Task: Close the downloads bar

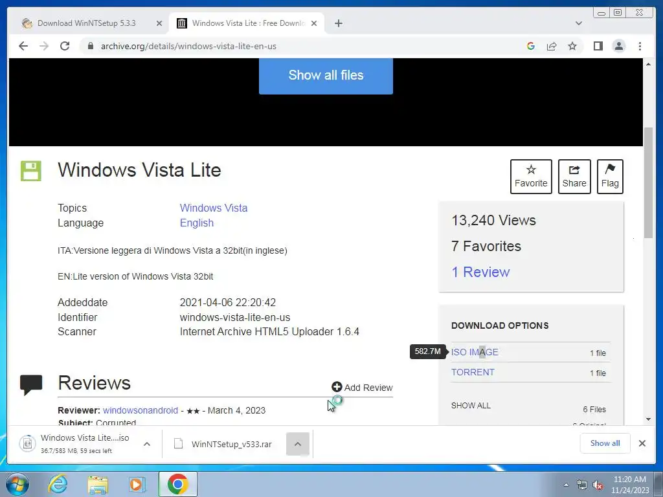Action: point(642,443)
